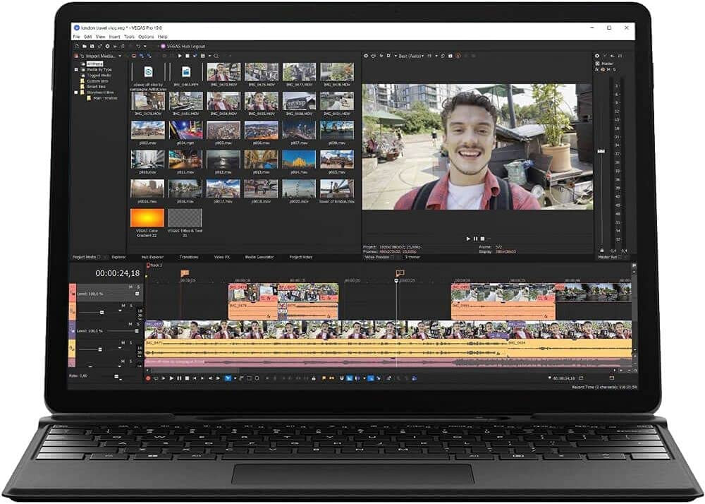
Task: Open the Best (Auto) preview quality dropdown
Action: point(411,56)
